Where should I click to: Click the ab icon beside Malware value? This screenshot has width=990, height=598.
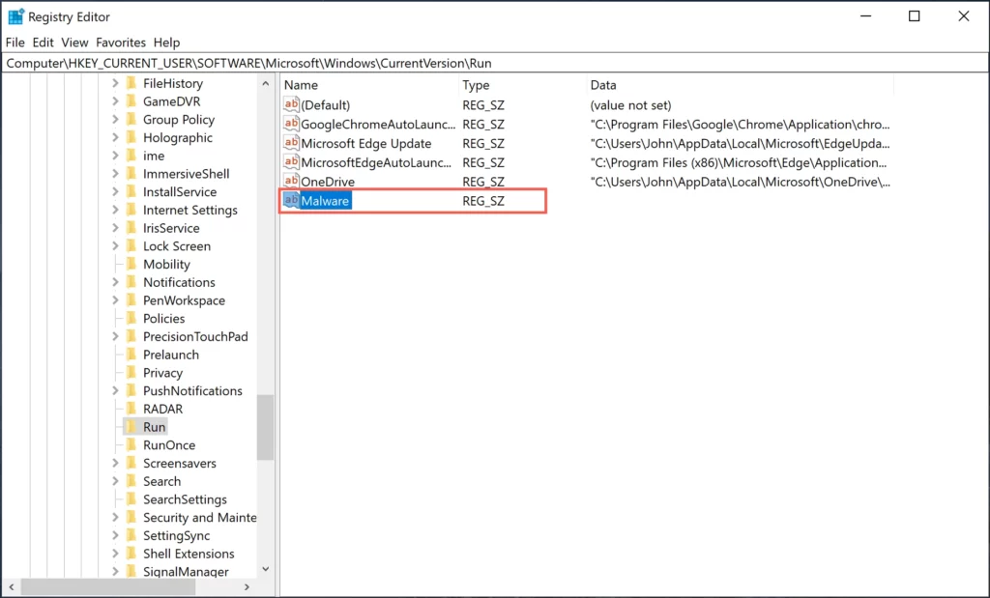coord(291,201)
